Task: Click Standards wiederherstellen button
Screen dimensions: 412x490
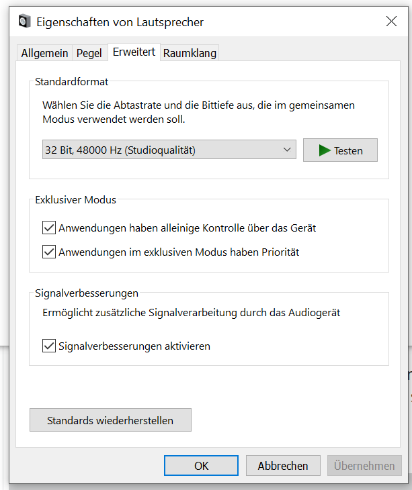Action: click(110, 420)
